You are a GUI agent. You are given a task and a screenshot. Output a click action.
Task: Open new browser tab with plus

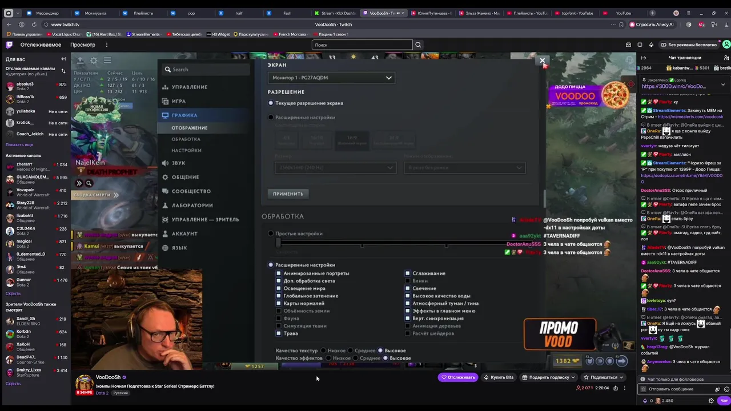pyautogui.click(x=653, y=13)
